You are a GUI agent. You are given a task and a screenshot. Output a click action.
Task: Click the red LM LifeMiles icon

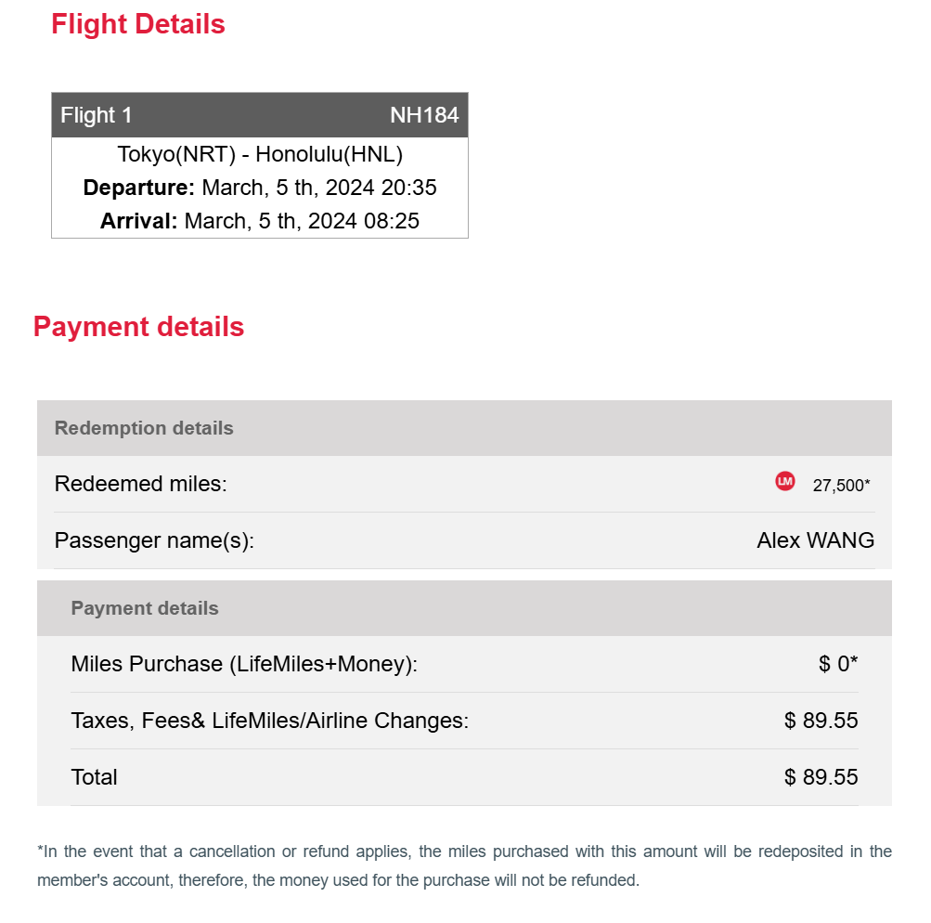785,481
